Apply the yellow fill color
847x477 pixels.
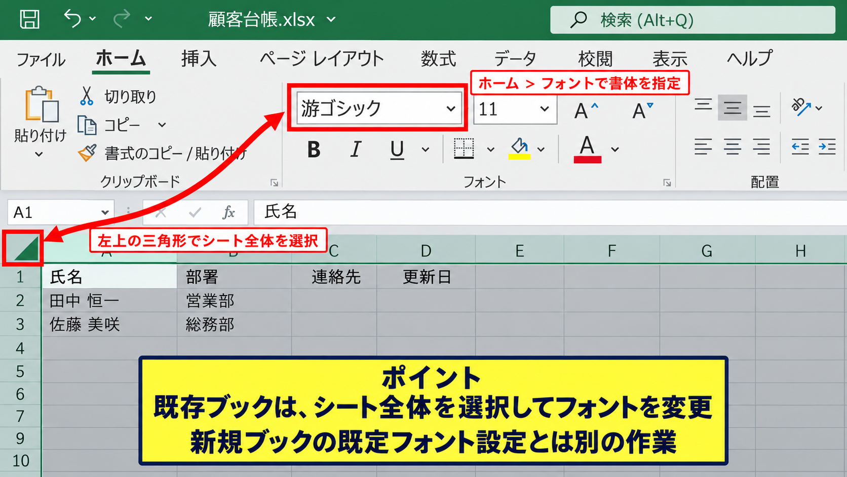point(519,149)
